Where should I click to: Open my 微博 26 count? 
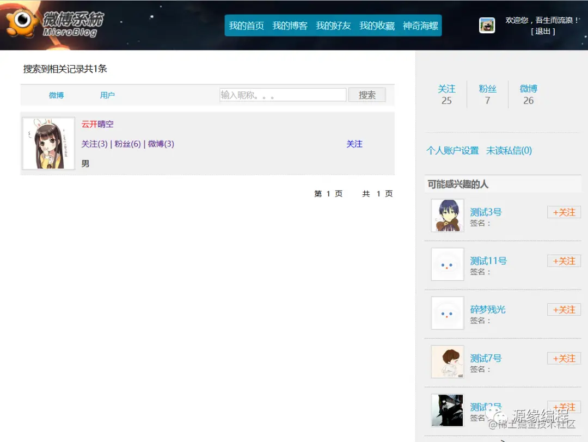[x=528, y=95]
